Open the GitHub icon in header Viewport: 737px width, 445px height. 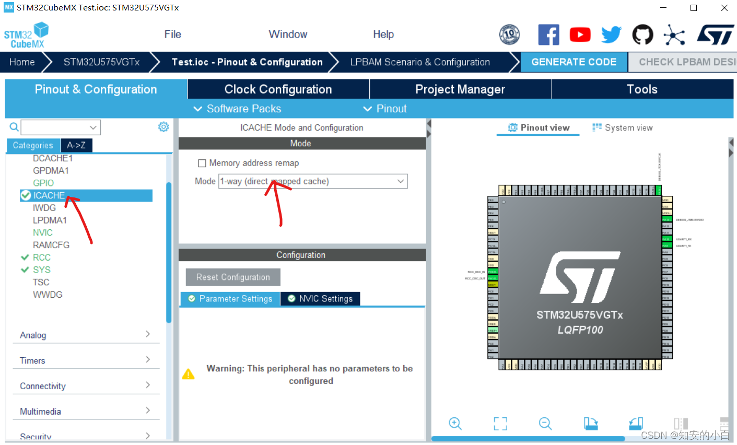[x=642, y=35]
